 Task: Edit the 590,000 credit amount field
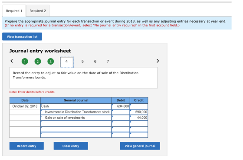pyautogui.click(x=139, y=112)
